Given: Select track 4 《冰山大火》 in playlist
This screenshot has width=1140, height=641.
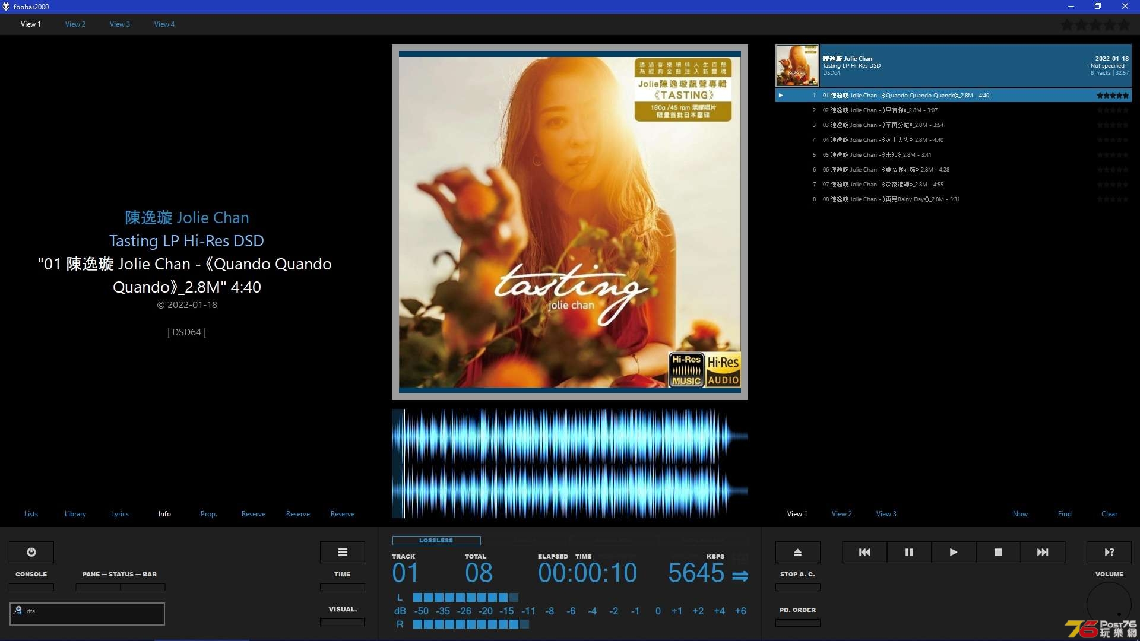Looking at the screenshot, I should coord(954,140).
